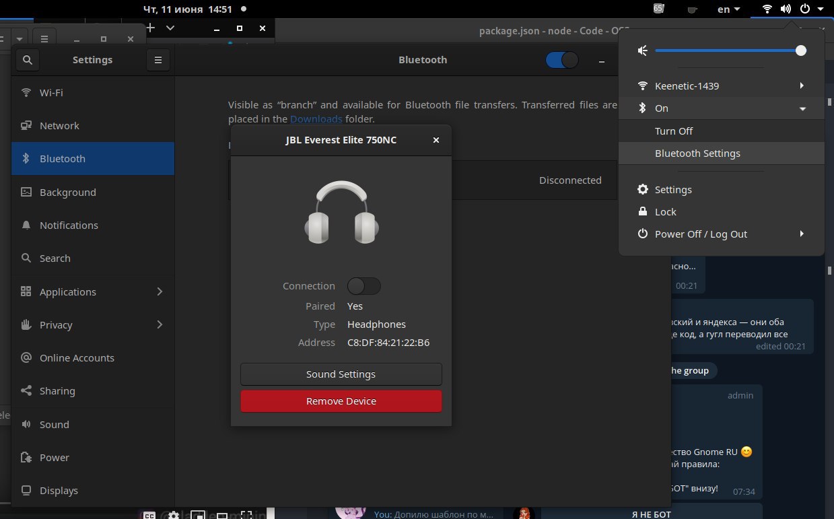Click the gear icon next to Settings in system menu
834x519 pixels.
643,190
